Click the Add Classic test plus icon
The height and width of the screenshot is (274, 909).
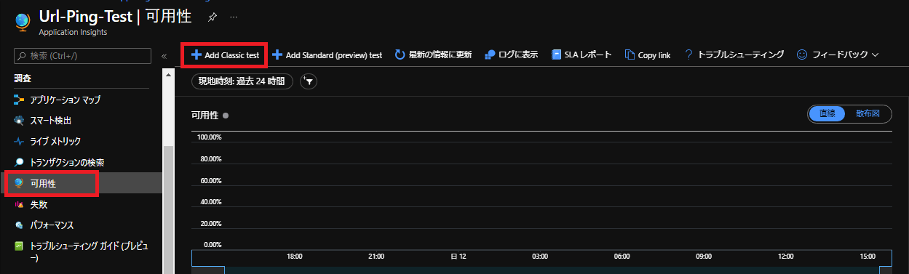click(197, 55)
